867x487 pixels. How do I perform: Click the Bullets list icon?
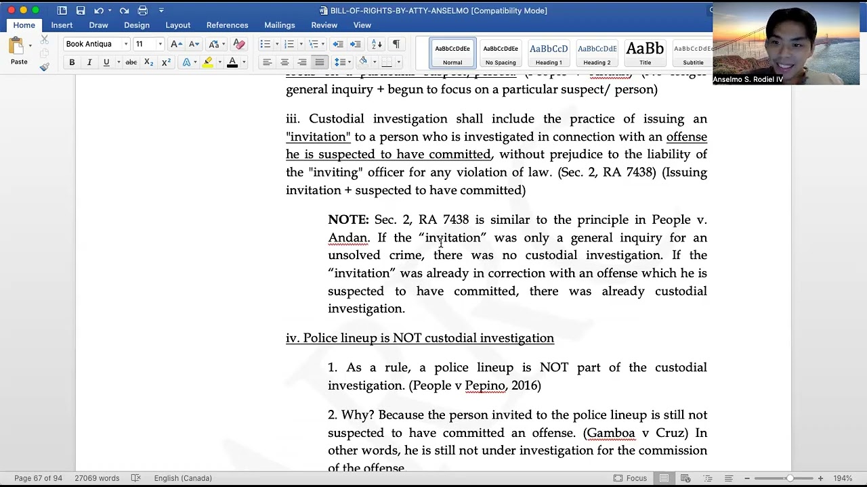(266, 44)
